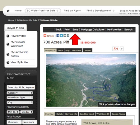The image size is (140, 125).
Task: Open the Walk Score tab
Action: point(103,114)
